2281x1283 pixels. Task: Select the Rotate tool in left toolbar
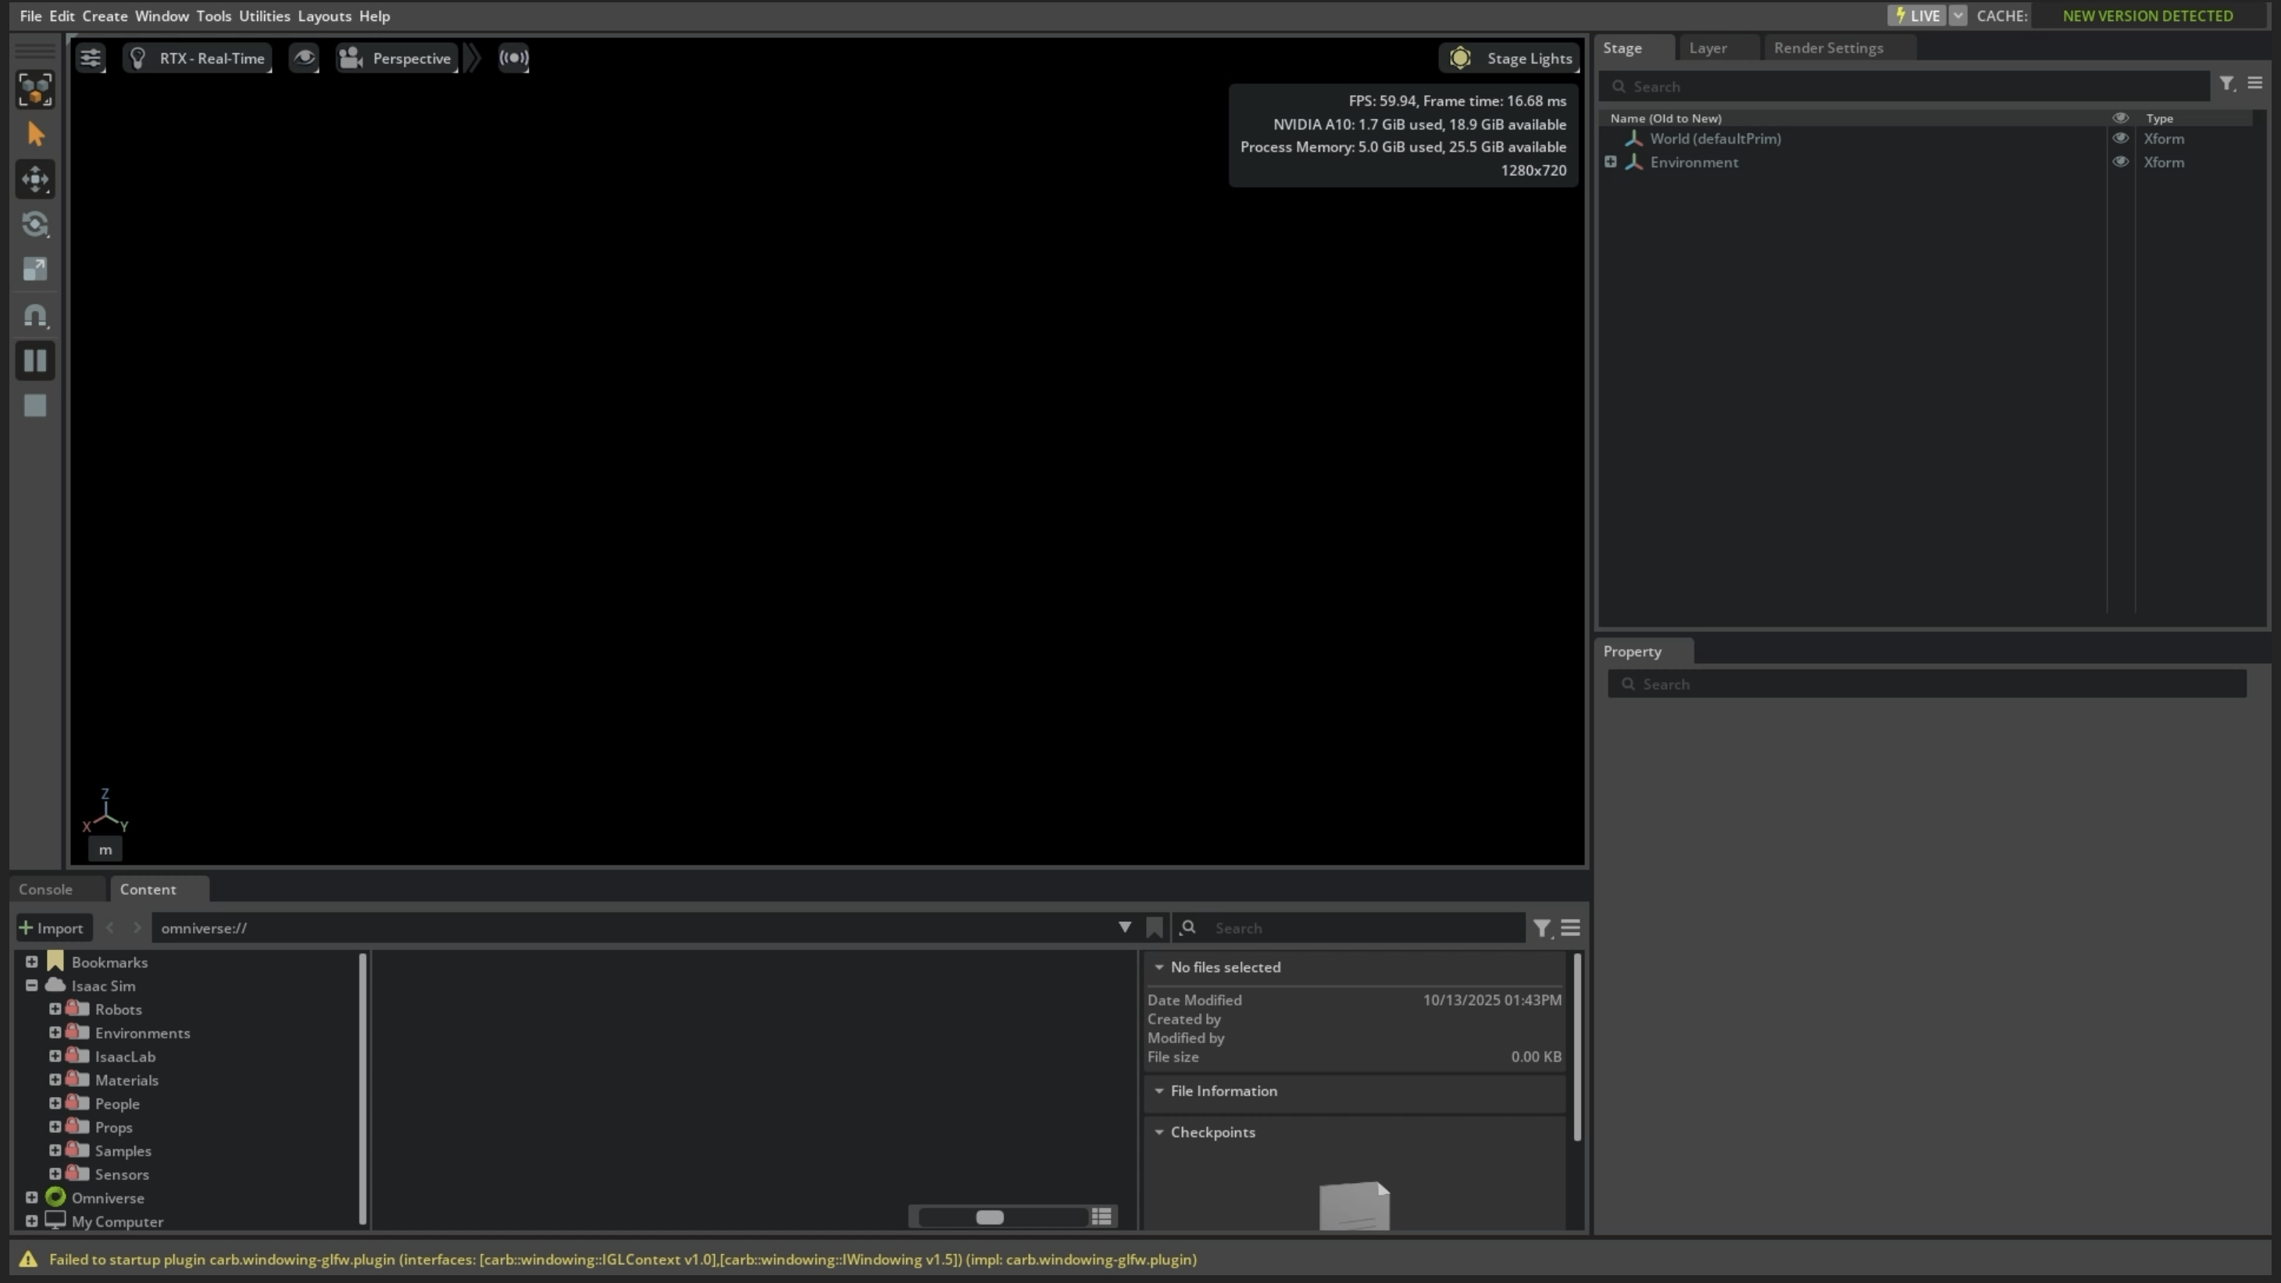(x=34, y=225)
